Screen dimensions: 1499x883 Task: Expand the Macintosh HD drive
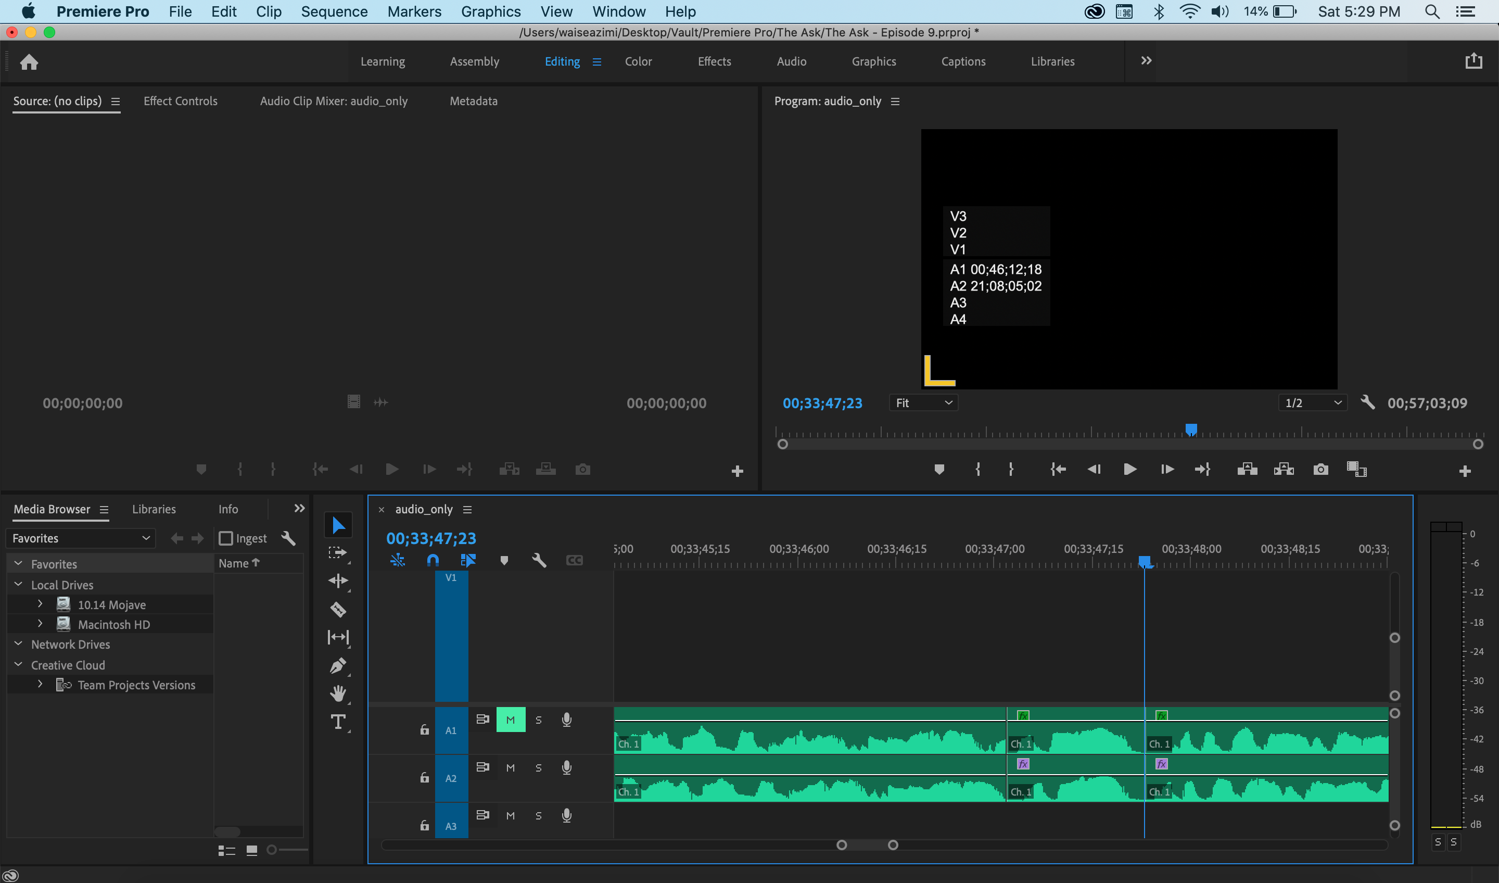coord(40,624)
